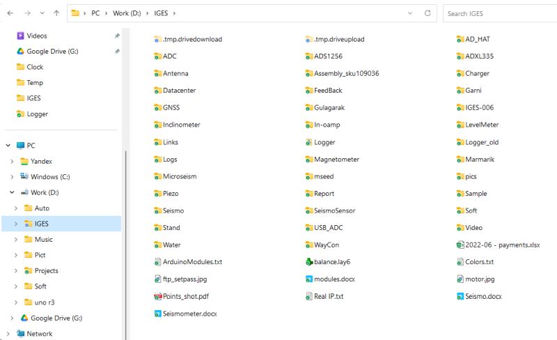Screen dimensions: 557x340
Task: Select USB_ADC folder name
Action: (x=329, y=228)
